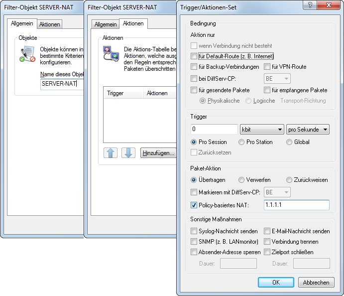
Task: Uncheck Policy-basiertes NAT checkbox
Action: [x=194, y=205]
